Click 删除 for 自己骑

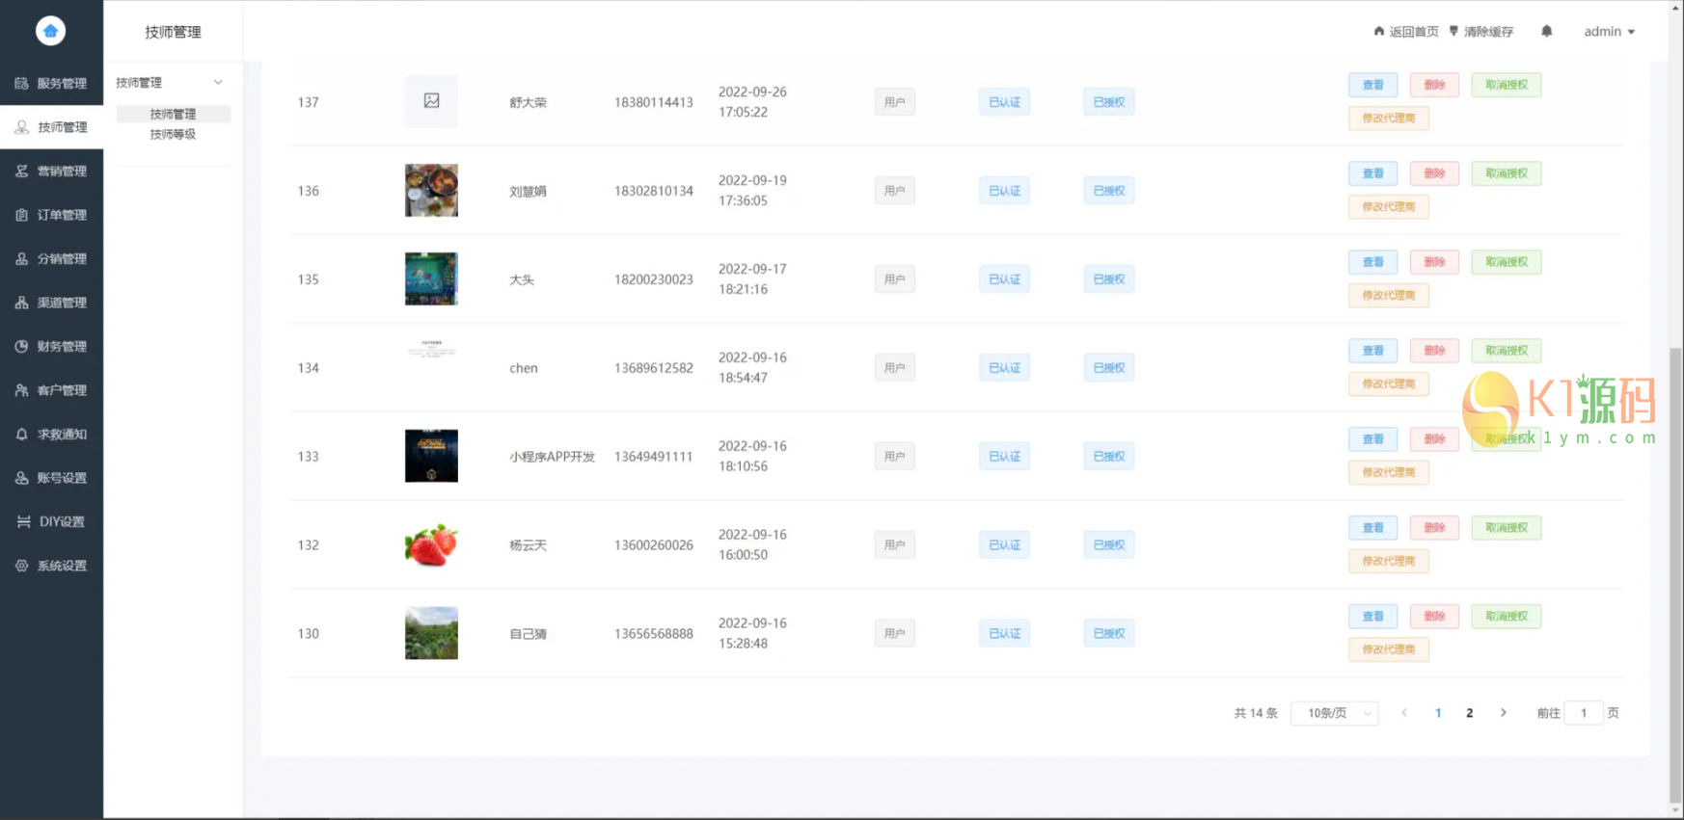1434,617
